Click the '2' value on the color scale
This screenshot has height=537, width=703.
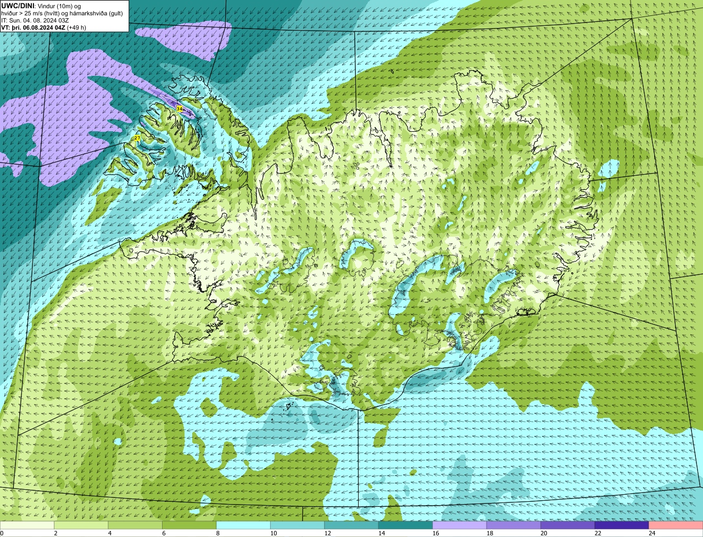point(55,533)
